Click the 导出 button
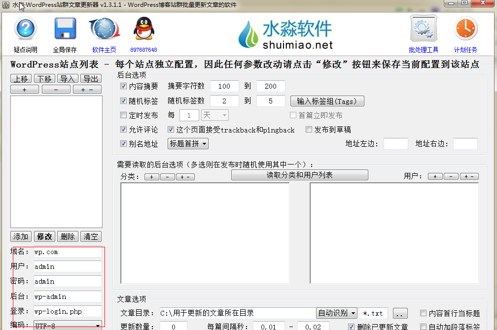The image size is (497, 330). click(91, 78)
